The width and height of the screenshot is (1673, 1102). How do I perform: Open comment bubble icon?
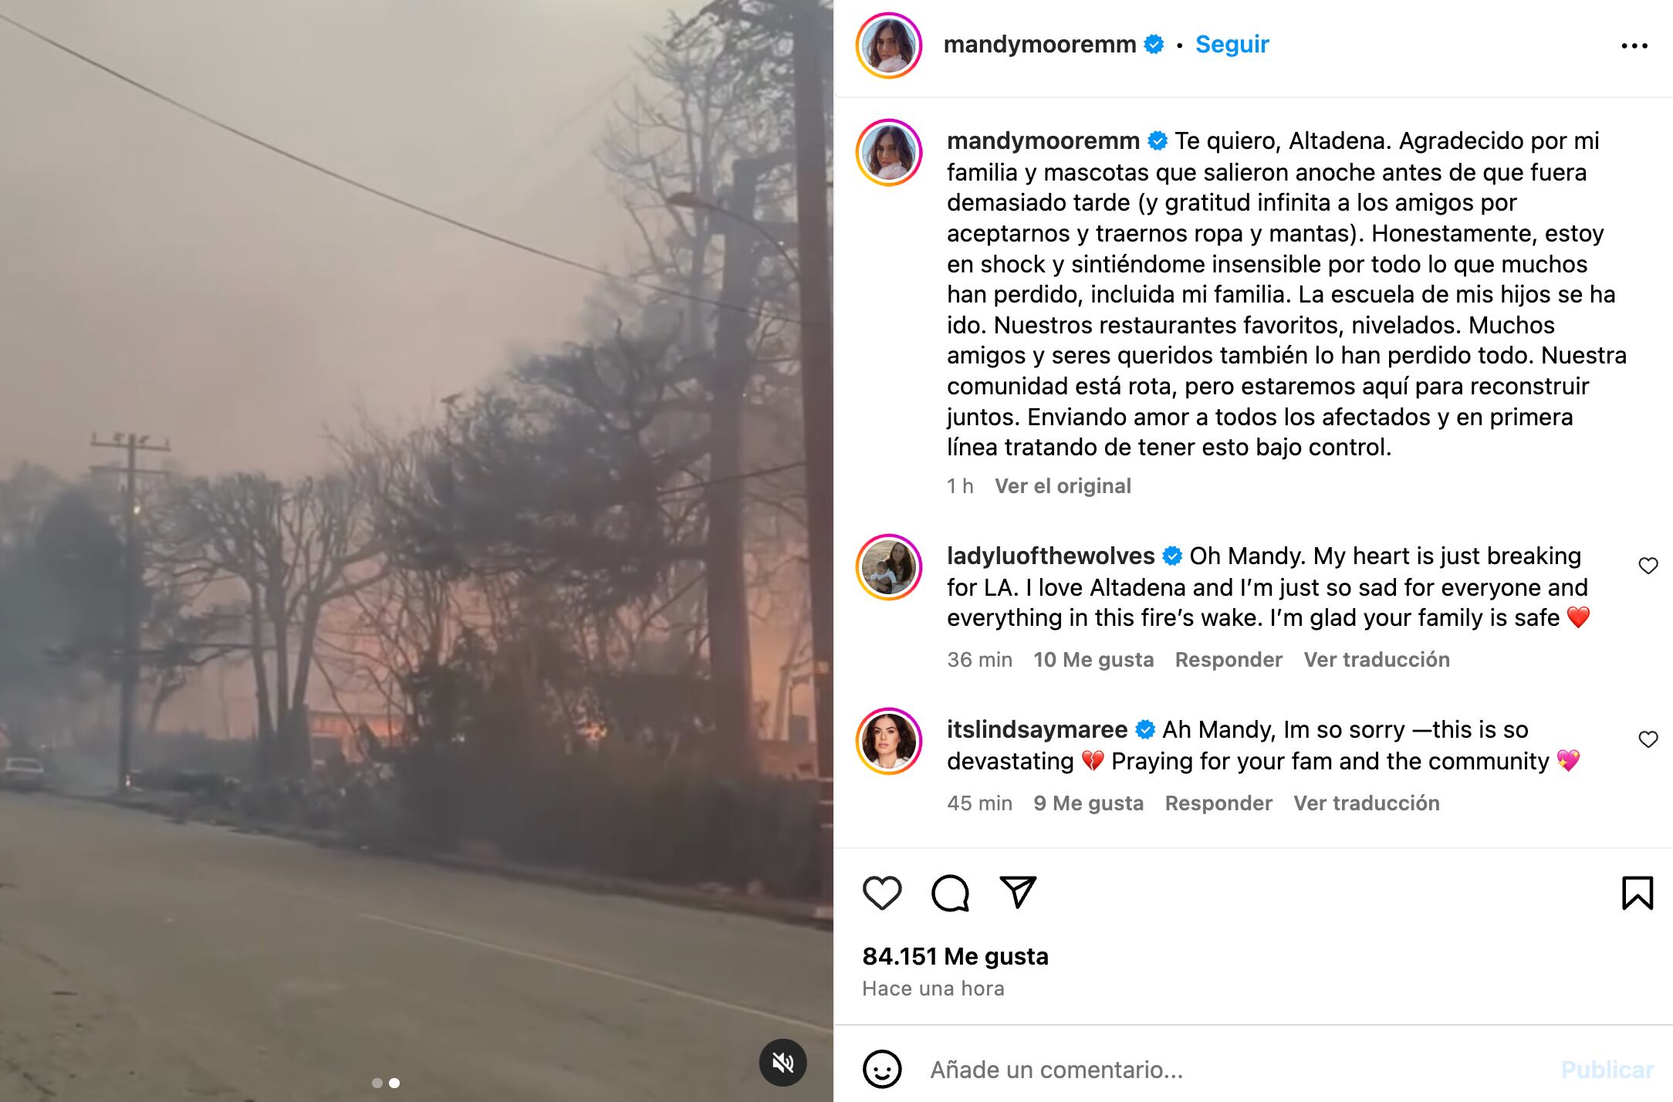(x=950, y=894)
